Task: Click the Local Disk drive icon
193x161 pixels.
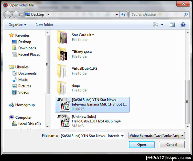Action: tap(14, 124)
